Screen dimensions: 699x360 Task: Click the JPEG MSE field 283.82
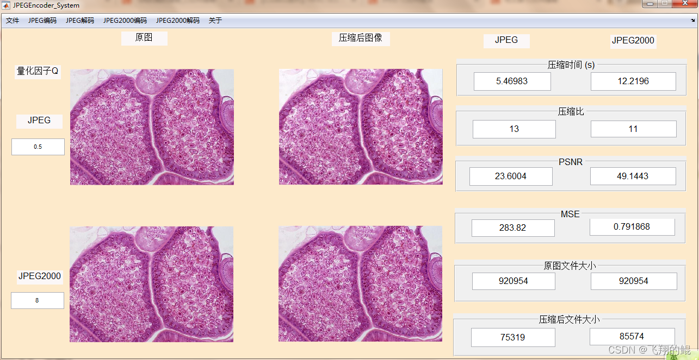click(513, 228)
